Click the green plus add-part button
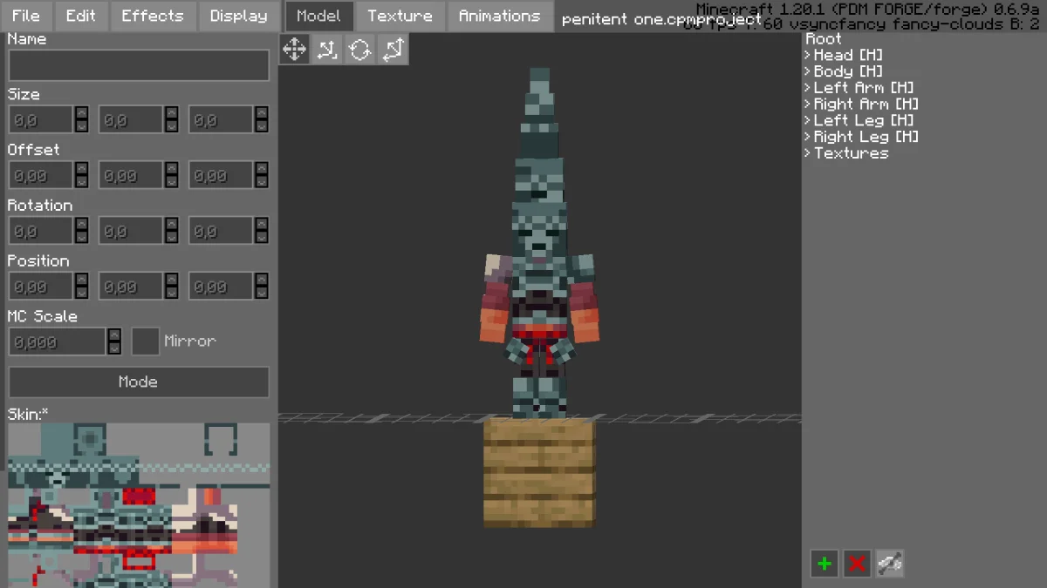 pyautogui.click(x=824, y=564)
